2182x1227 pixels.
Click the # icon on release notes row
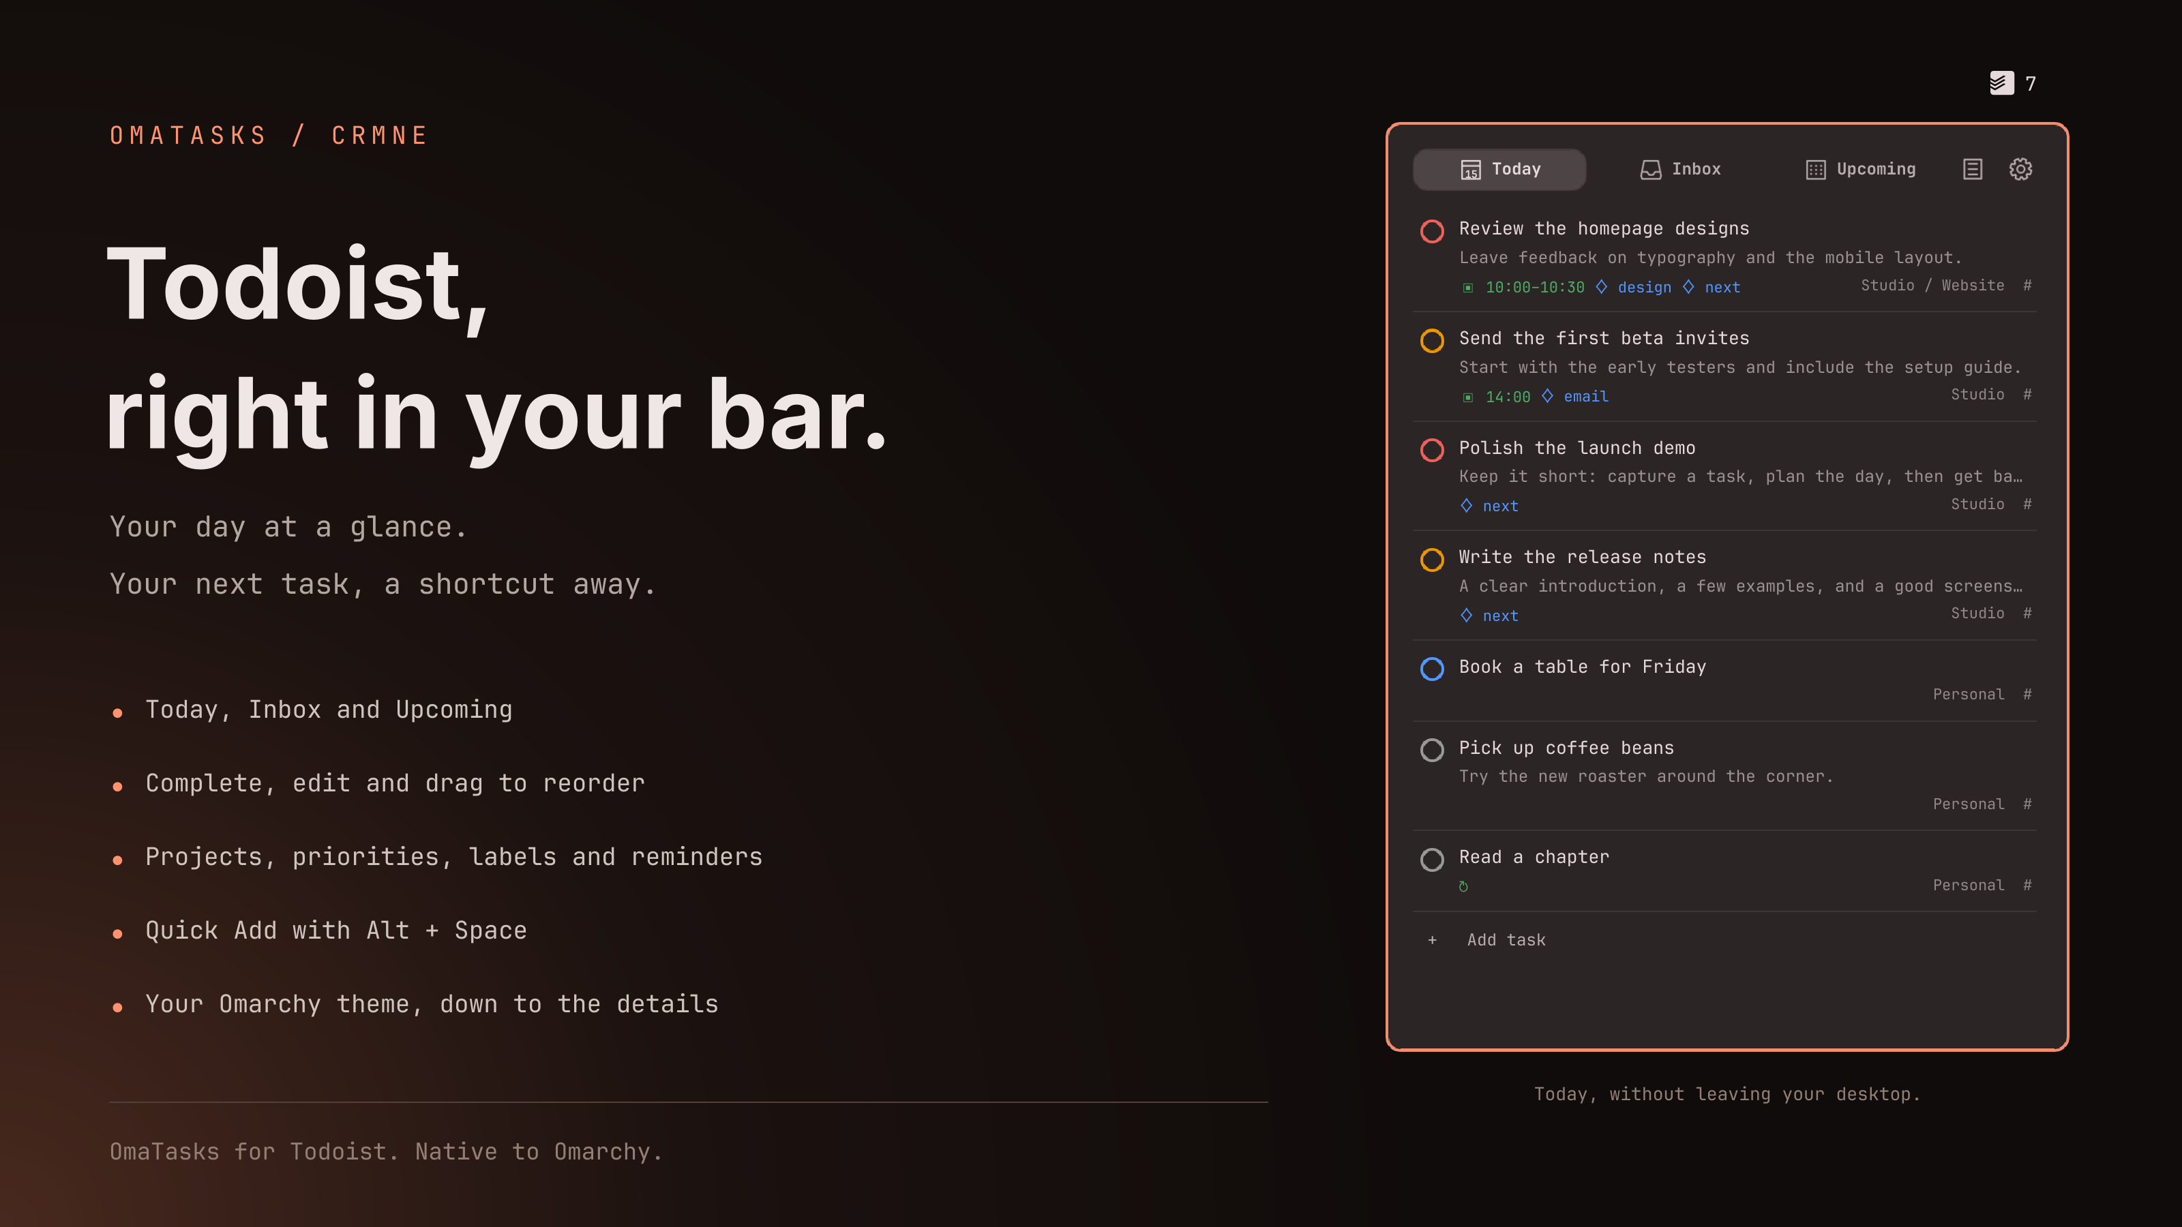pyautogui.click(x=2027, y=613)
